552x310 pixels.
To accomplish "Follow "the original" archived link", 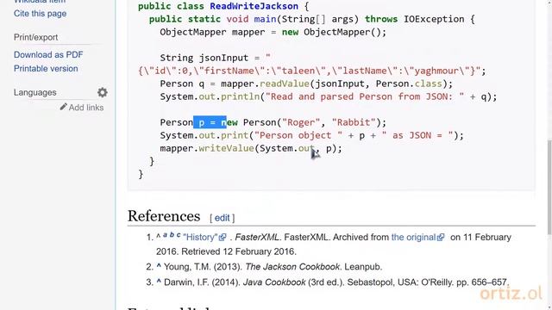I will (x=414, y=238).
